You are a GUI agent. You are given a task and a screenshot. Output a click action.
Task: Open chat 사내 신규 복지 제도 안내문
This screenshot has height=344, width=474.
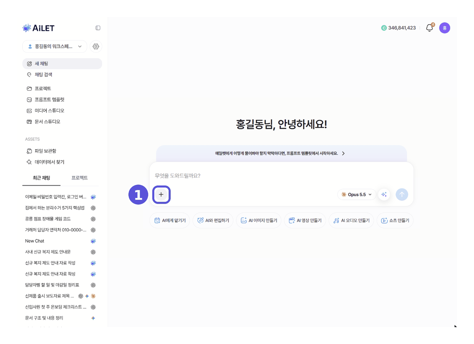(x=48, y=252)
